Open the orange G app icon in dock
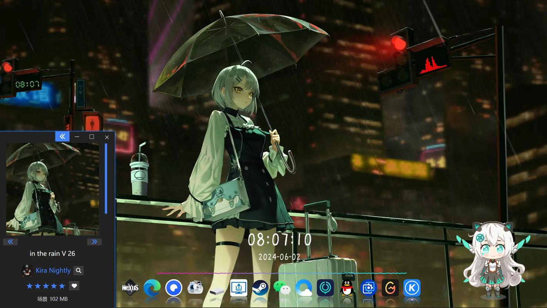Screen dimensions: 547x308 click(390, 288)
